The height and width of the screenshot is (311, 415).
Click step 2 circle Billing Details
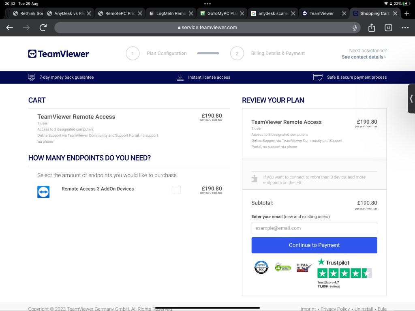coord(237,54)
